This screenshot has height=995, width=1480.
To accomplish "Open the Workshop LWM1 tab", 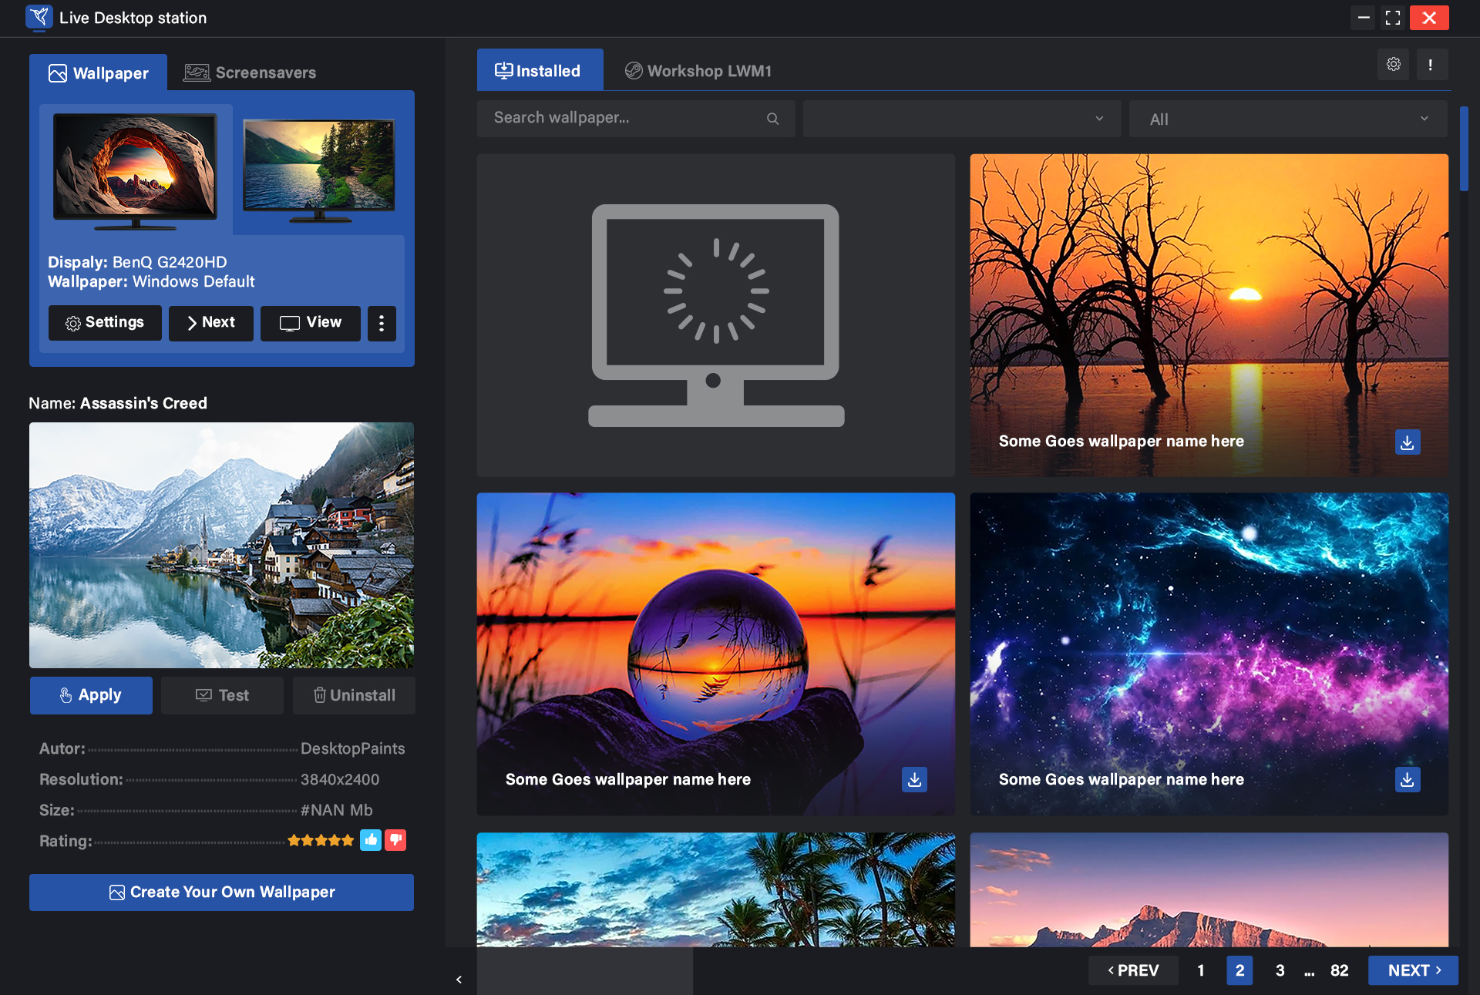I will (697, 70).
